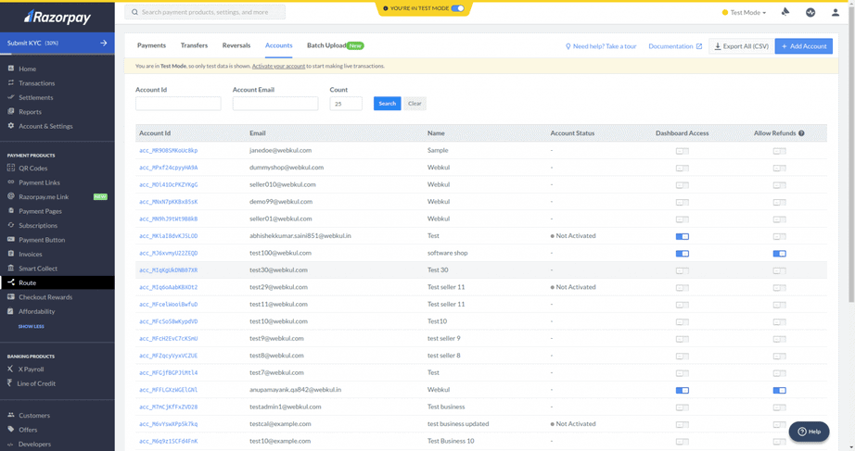Open Smart Collect product
The height and width of the screenshot is (451, 855).
pos(38,269)
